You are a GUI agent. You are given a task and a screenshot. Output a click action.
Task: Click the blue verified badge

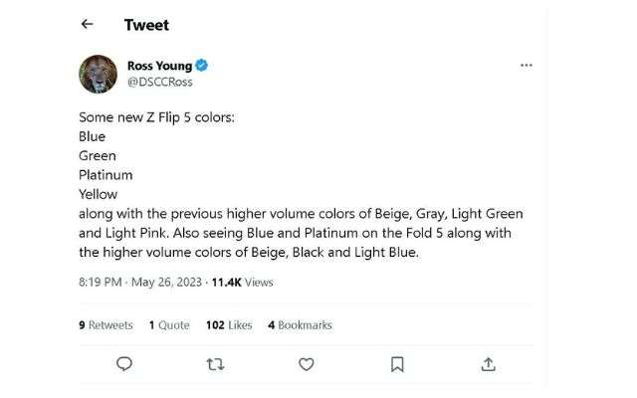201,66
